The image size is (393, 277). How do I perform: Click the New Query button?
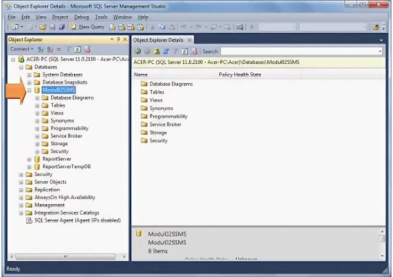click(87, 27)
